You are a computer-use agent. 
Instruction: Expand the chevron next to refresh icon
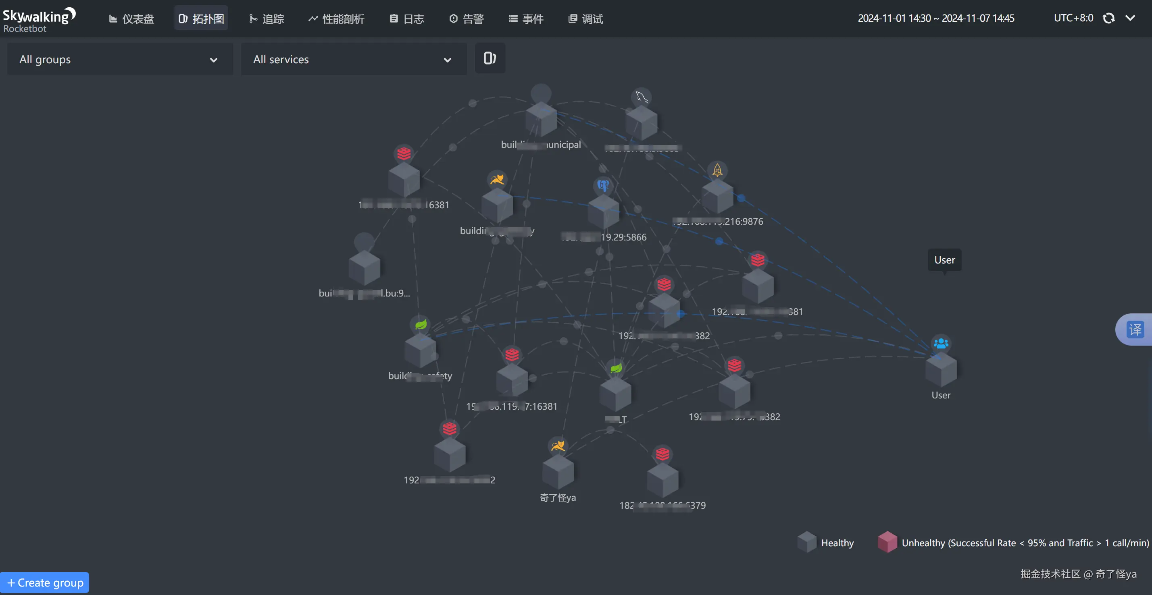pyautogui.click(x=1130, y=18)
